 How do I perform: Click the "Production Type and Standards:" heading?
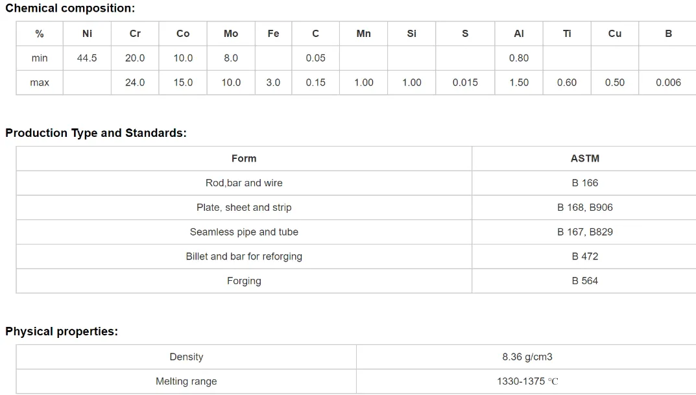pos(96,133)
